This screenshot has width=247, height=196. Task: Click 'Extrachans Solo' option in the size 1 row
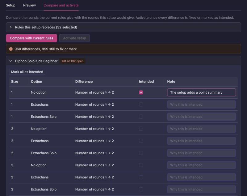44,117
